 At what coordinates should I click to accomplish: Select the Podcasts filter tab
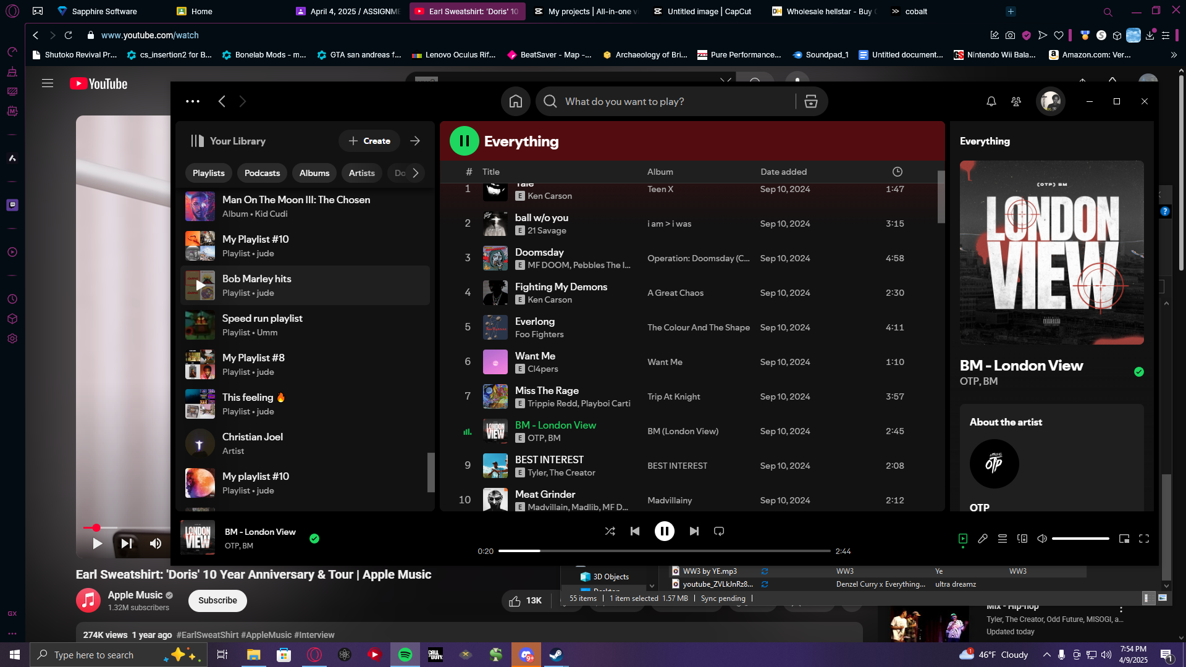(262, 173)
